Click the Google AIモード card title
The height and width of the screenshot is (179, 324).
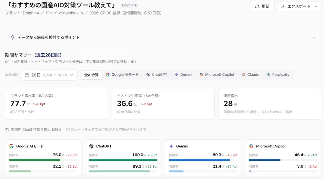click(x=30, y=146)
